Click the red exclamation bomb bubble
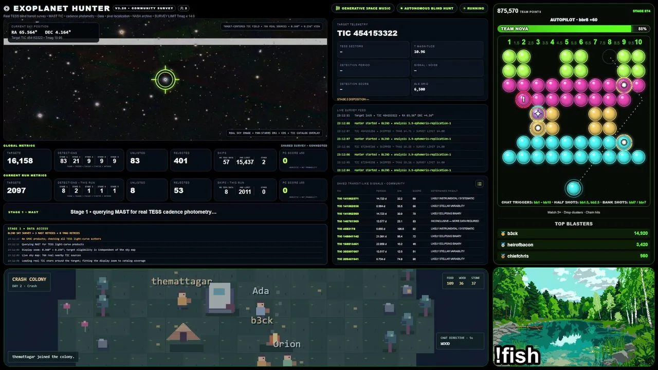Viewport: 658px width, 370px height. (x=523, y=100)
